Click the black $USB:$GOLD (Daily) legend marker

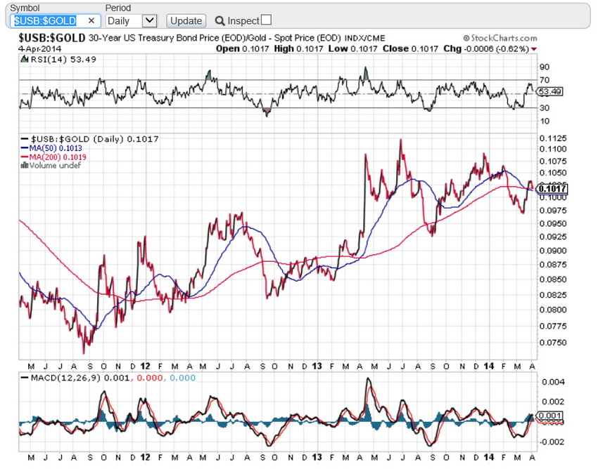25,139
